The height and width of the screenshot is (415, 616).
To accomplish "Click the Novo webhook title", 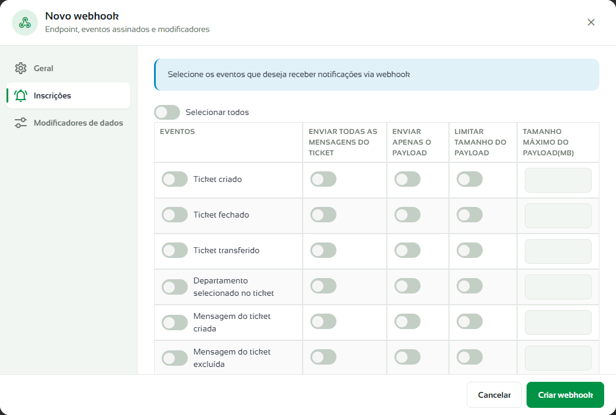I will 82,16.
